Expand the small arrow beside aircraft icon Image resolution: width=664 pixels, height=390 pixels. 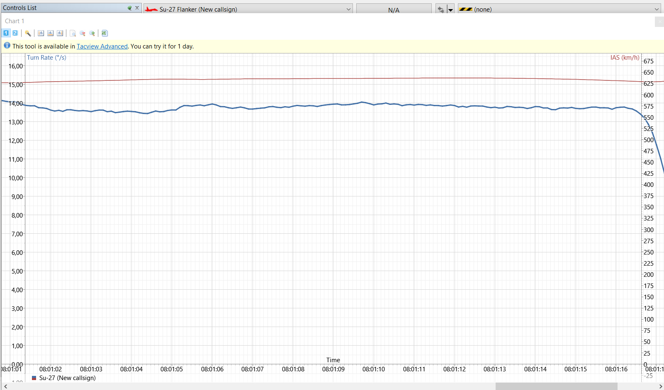pos(450,9)
